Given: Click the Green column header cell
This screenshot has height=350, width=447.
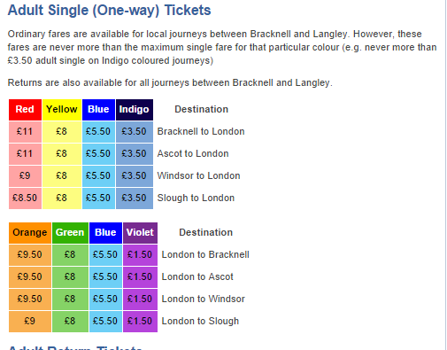Looking at the screenshot, I should [x=70, y=233].
